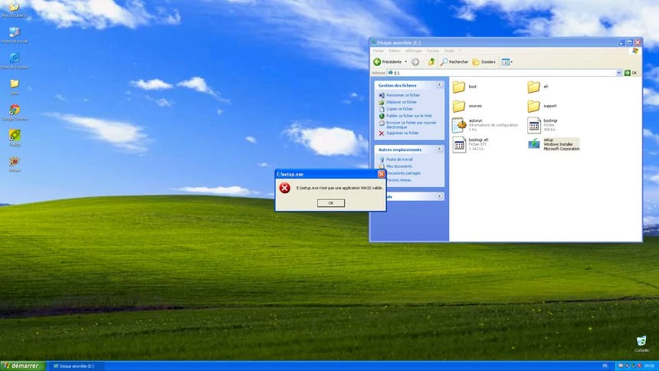This screenshot has height=371, width=659.
Task: Open the Outils menu
Action: pos(449,51)
